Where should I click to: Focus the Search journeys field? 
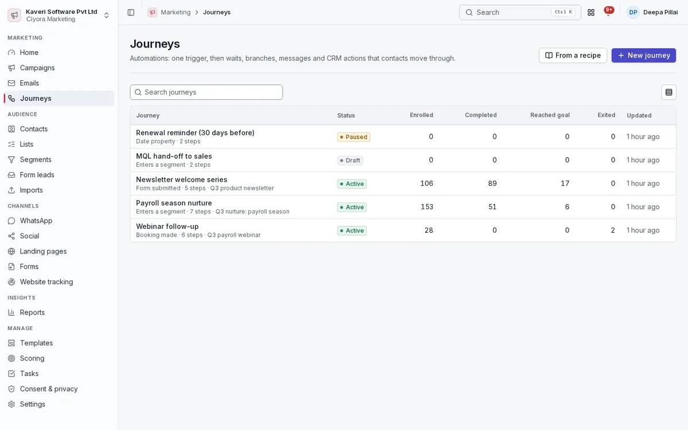pos(206,92)
